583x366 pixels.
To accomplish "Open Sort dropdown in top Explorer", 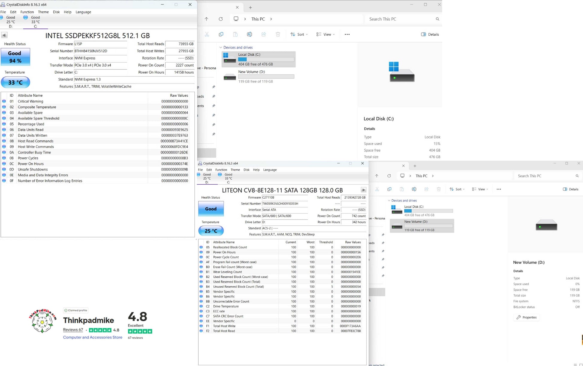I will pos(299,34).
